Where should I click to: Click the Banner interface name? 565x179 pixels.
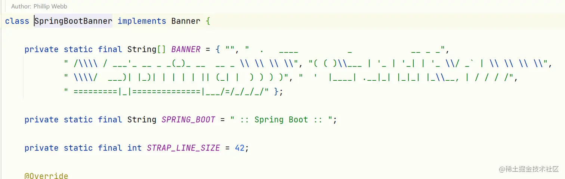point(186,21)
